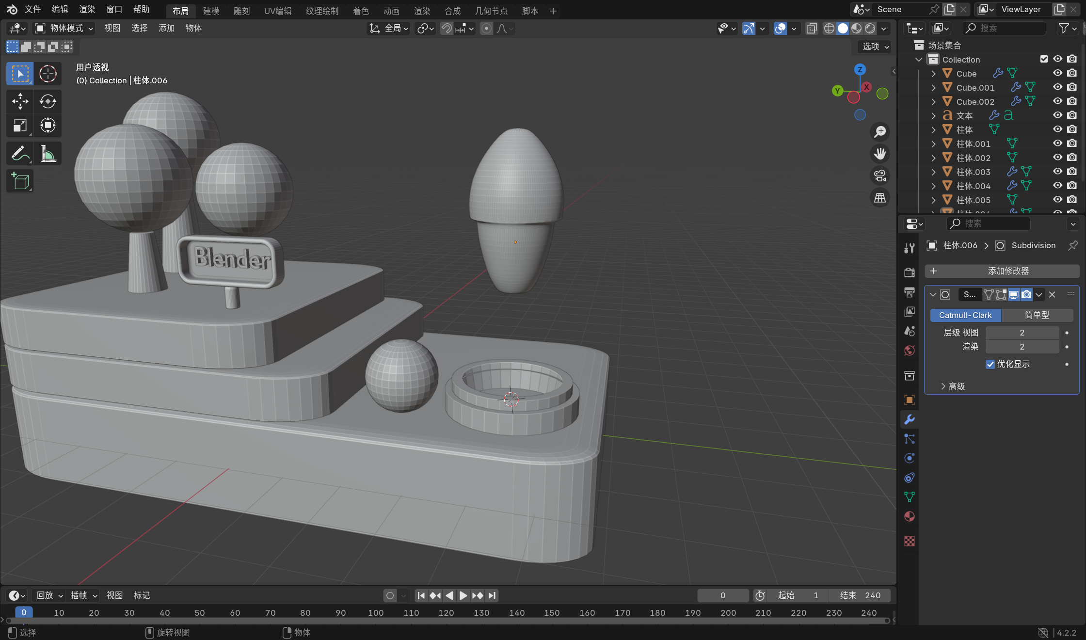Toggle camera view in viewport

[880, 176]
